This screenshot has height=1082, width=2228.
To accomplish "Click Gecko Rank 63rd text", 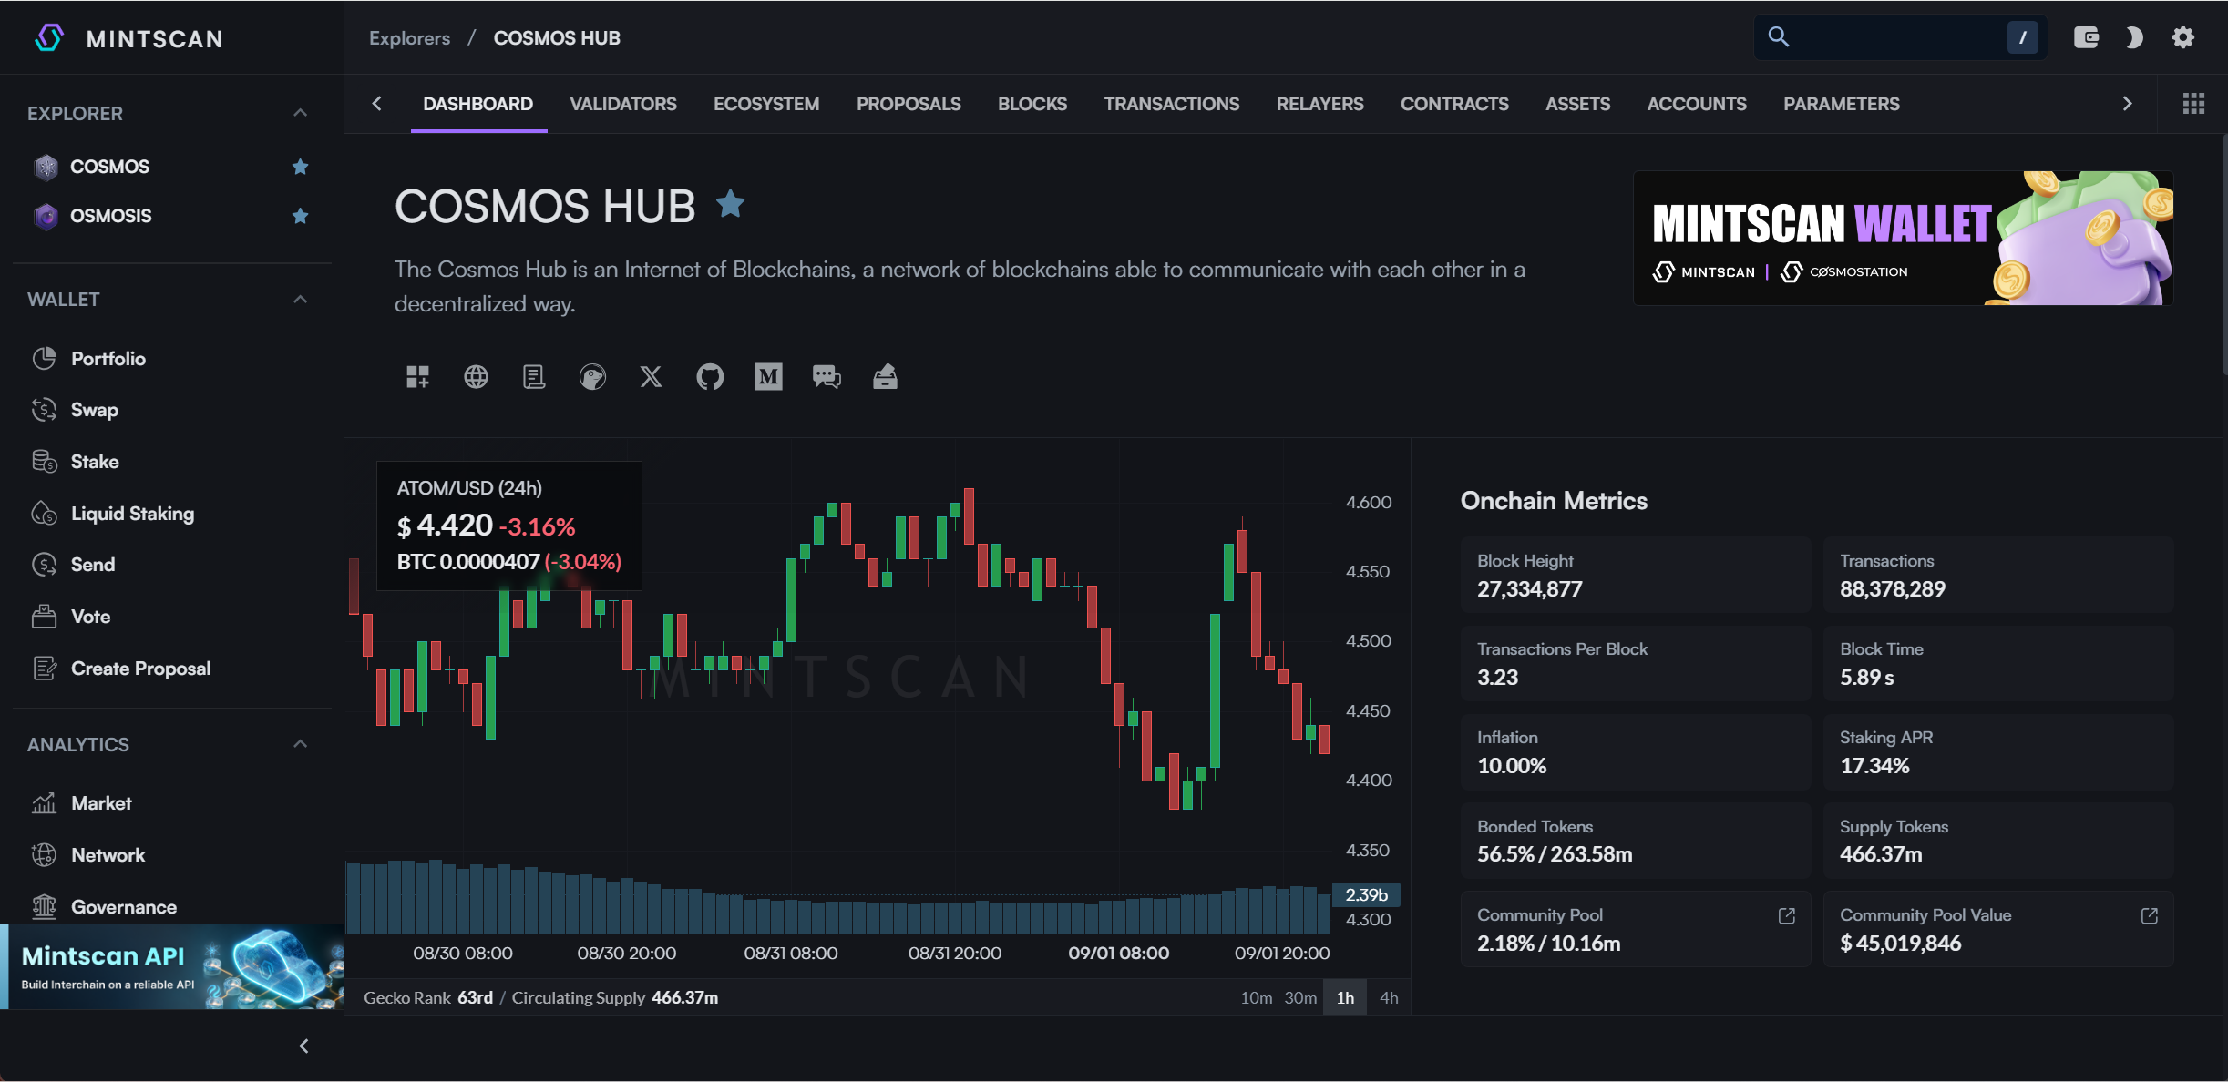I will pos(428,997).
